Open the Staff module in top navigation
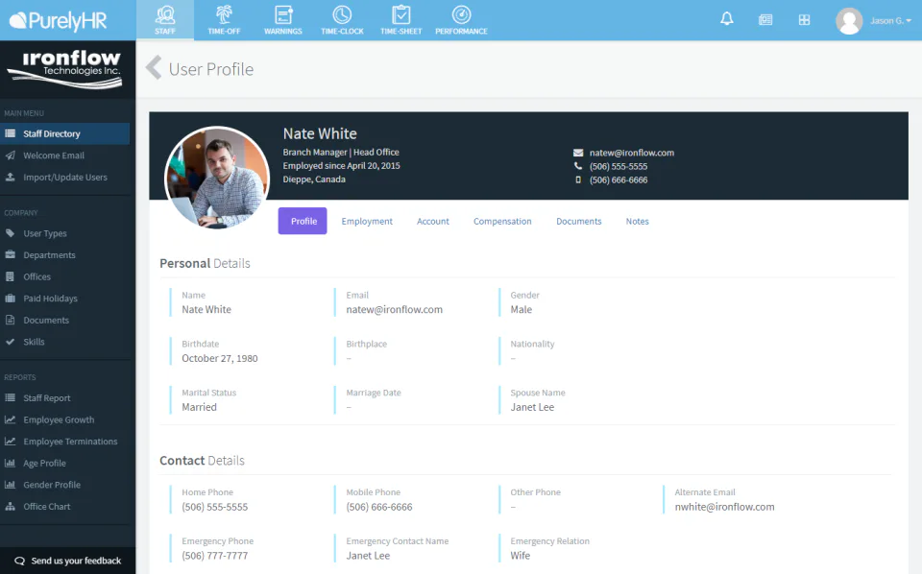 165,20
